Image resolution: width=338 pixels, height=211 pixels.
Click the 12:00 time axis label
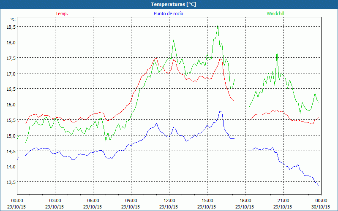click(x=169, y=200)
